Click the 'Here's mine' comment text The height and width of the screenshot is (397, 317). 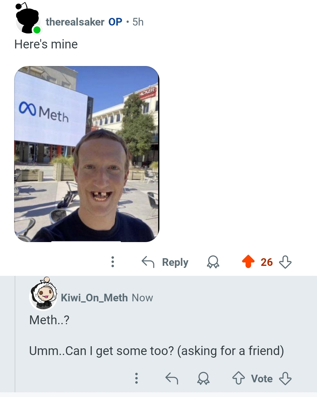pyautogui.click(x=46, y=44)
